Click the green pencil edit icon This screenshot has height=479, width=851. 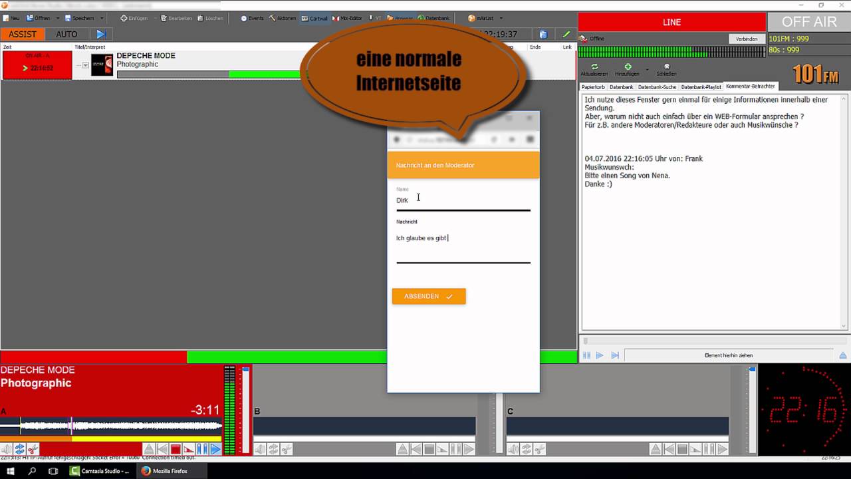click(566, 34)
